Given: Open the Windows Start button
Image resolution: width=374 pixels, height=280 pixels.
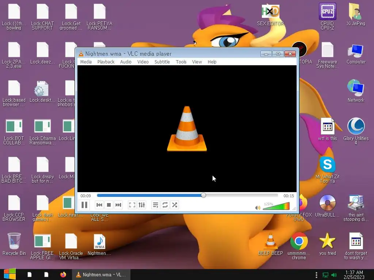Looking at the screenshot, I should [10, 274].
